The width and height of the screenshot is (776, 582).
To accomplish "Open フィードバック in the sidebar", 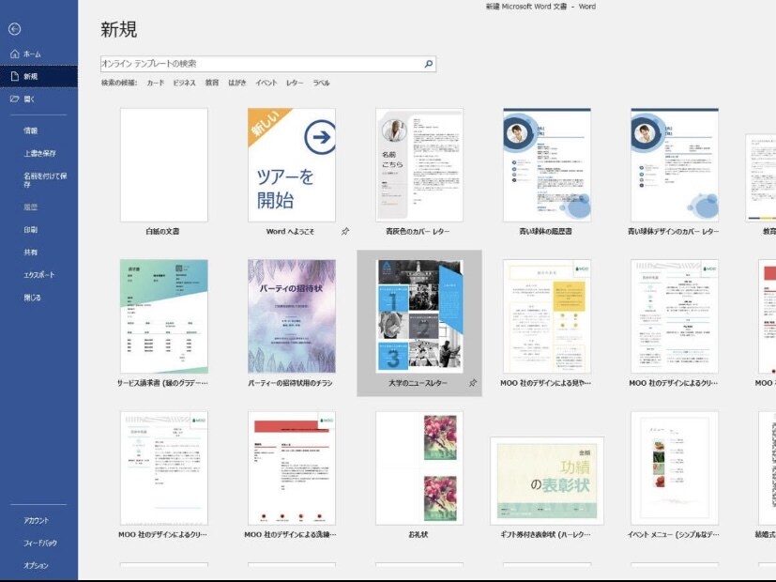I will [38, 543].
